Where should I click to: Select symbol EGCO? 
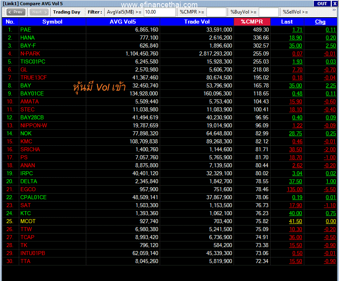pos(28,190)
